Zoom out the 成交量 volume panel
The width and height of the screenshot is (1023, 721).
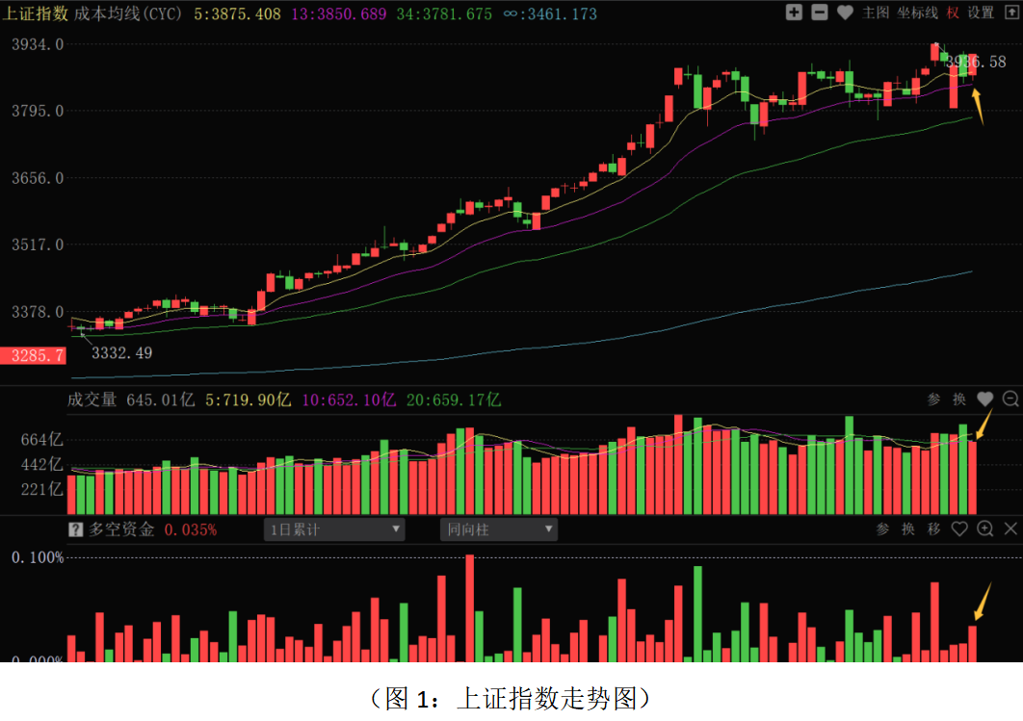[1010, 399]
